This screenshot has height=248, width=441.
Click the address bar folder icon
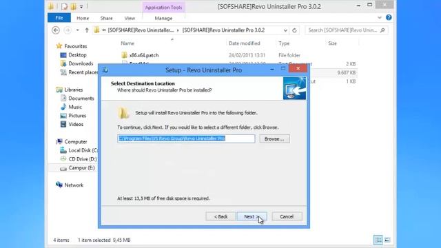coord(96,30)
